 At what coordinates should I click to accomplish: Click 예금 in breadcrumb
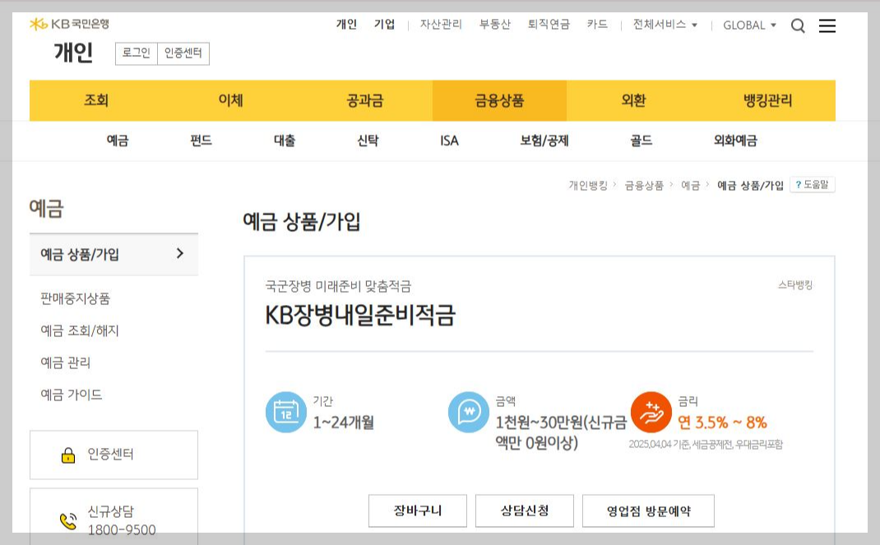(x=690, y=185)
